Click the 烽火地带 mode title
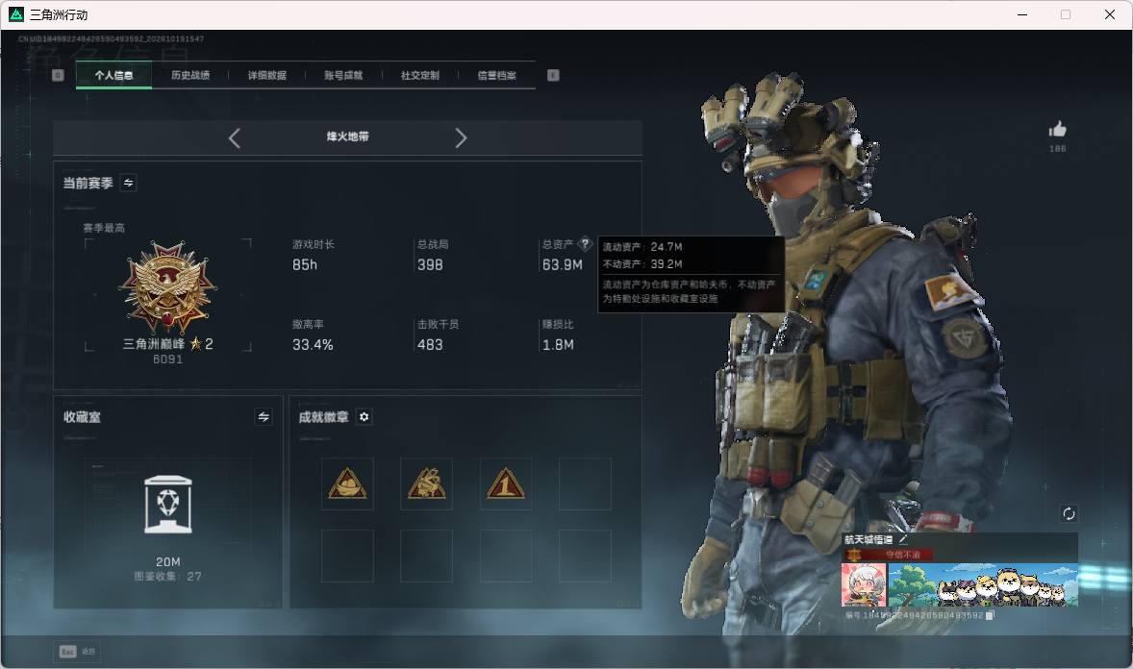This screenshot has width=1133, height=669. (x=347, y=136)
